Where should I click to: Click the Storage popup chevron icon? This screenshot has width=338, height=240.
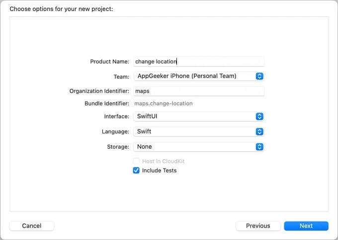[x=259, y=147]
